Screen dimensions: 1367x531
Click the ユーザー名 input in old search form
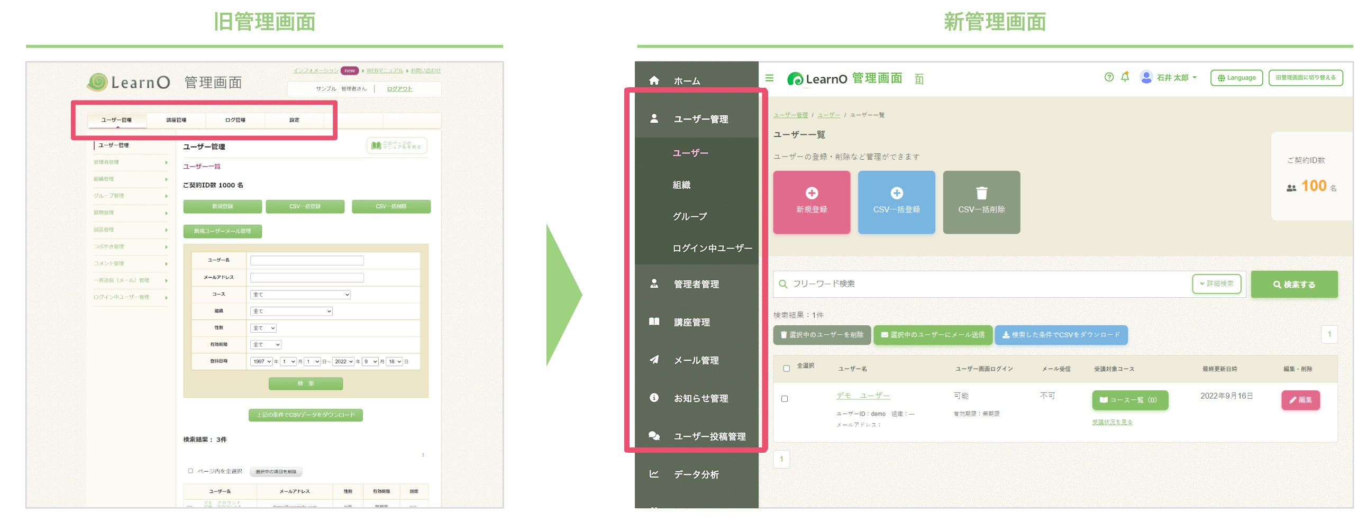point(307,260)
